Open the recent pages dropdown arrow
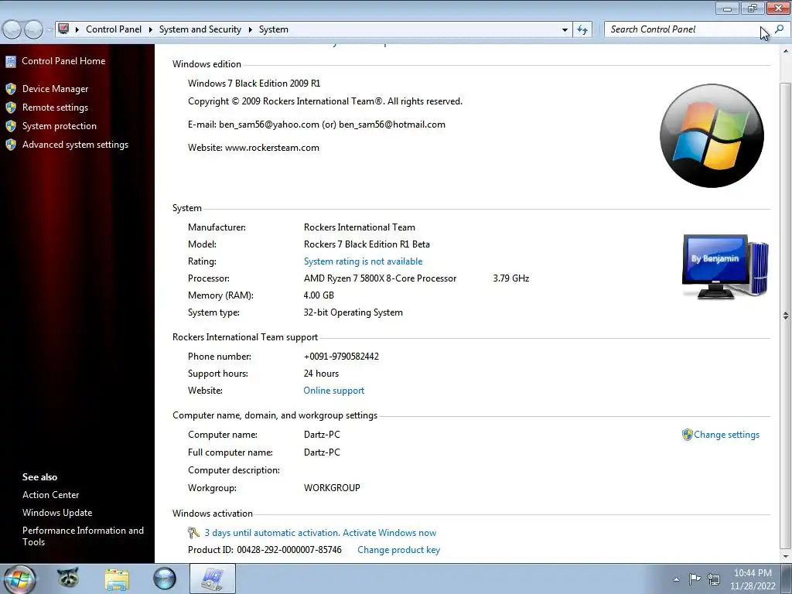Viewport: 792px width, 594px height. point(49,30)
